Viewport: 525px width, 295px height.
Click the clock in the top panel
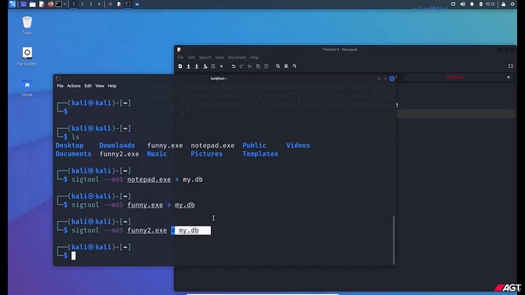tap(490, 4)
